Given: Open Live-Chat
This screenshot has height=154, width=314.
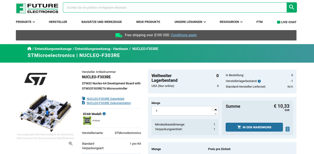Looking at the screenshot, I should (x=287, y=22).
